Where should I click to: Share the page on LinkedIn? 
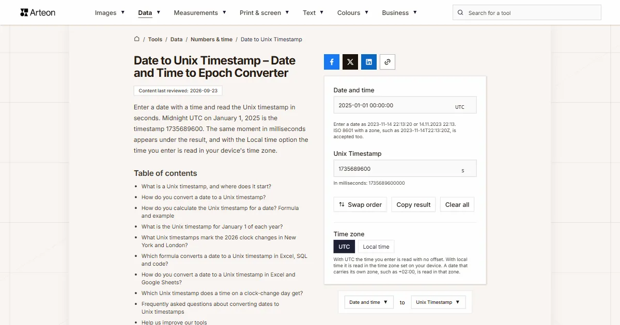369,62
